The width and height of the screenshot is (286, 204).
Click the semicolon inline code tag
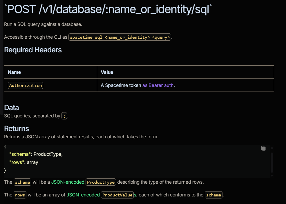coord(64,116)
